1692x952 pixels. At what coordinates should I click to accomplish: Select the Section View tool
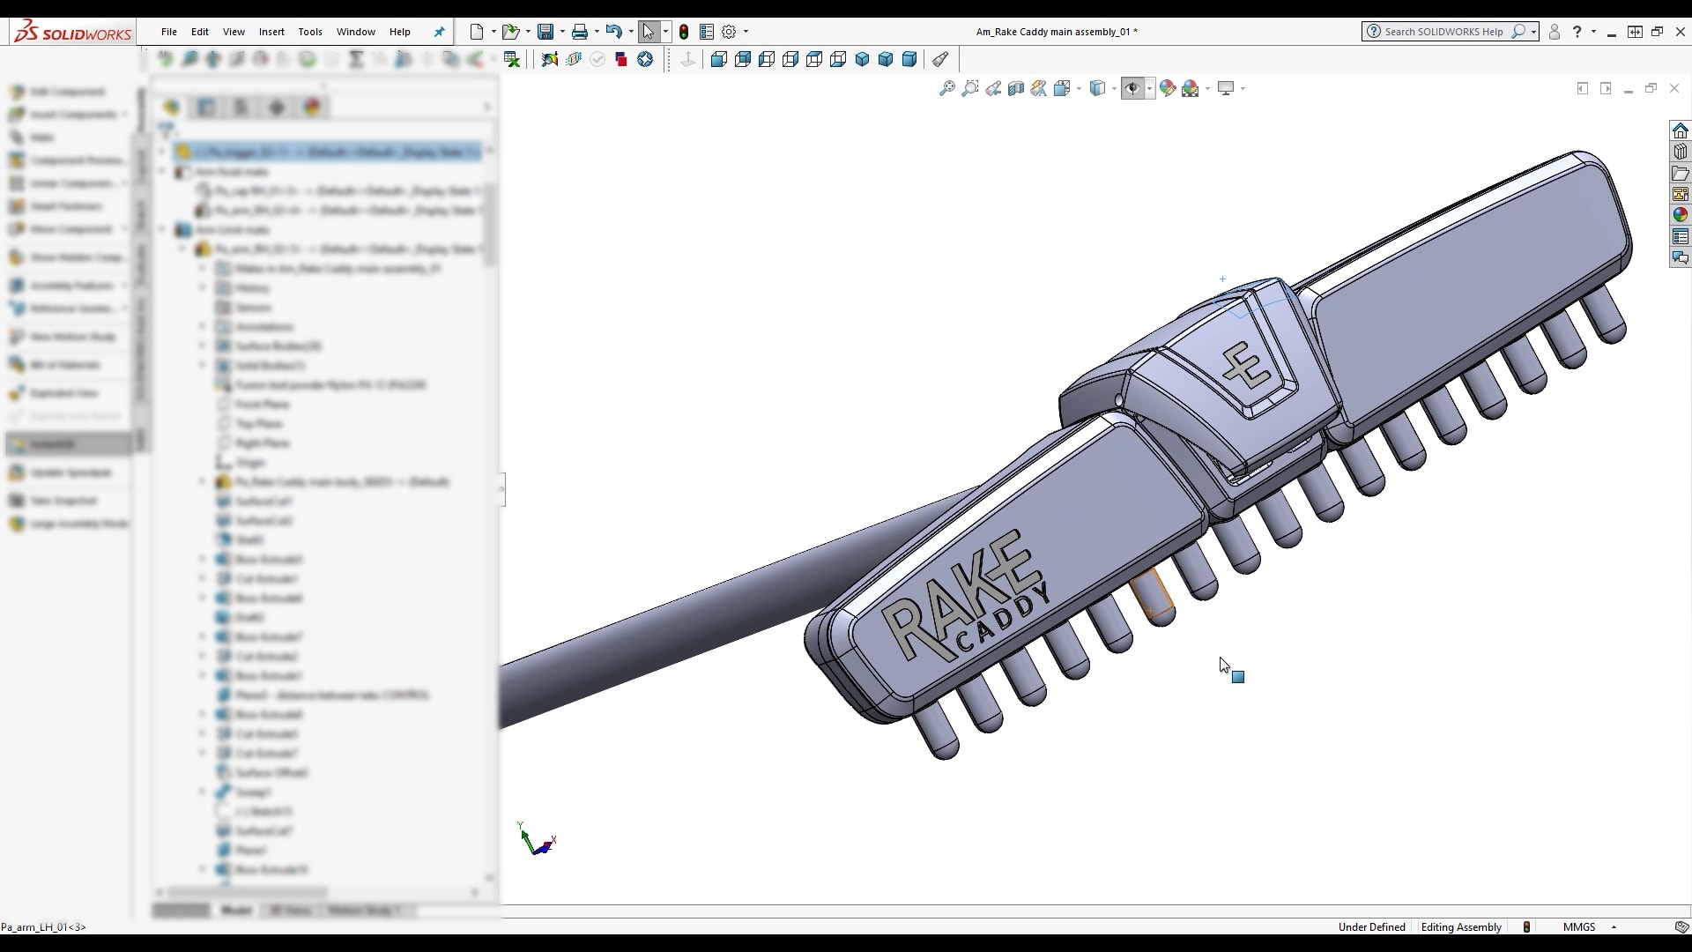click(1016, 87)
